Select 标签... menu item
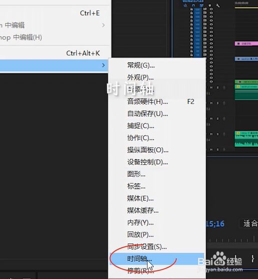Screen dimensions: 258x279 click(157, 186)
